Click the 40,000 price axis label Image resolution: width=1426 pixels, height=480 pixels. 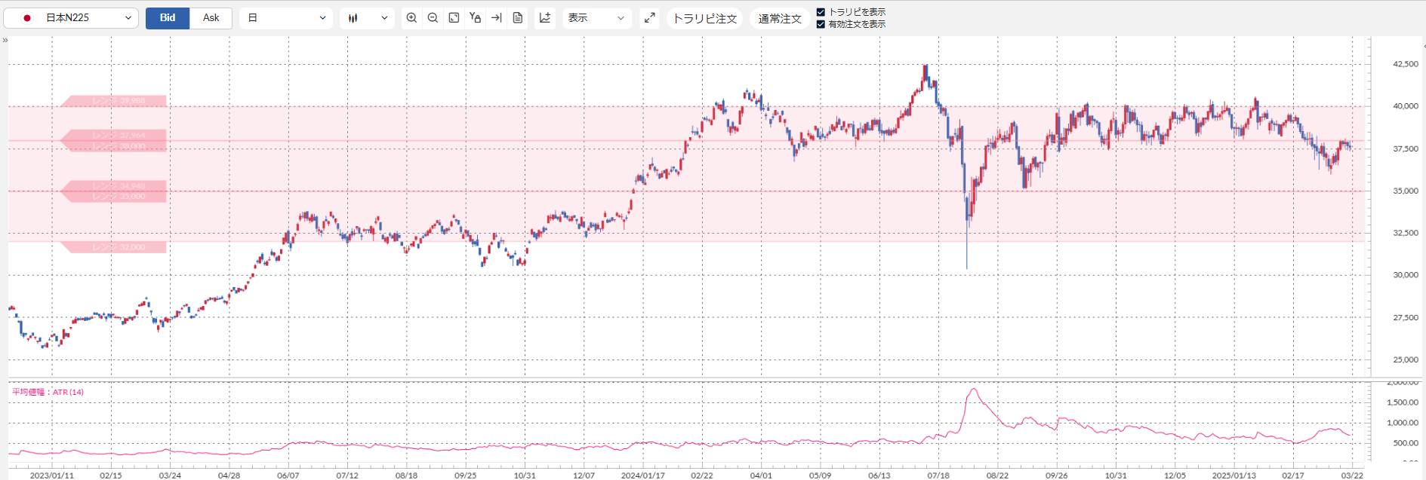pyautogui.click(x=1406, y=106)
